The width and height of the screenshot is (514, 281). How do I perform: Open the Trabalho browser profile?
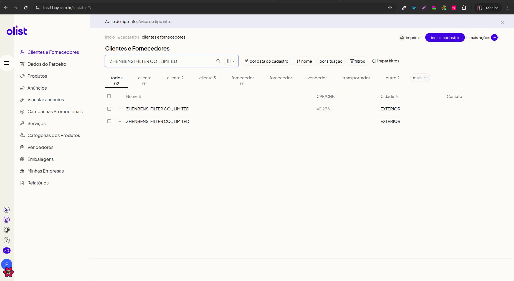tap(487, 8)
